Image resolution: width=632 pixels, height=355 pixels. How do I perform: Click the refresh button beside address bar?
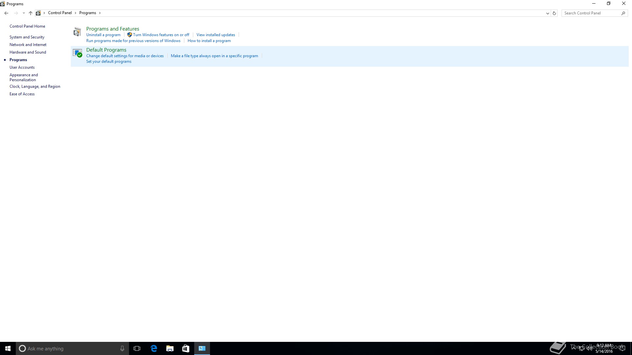[554, 13]
